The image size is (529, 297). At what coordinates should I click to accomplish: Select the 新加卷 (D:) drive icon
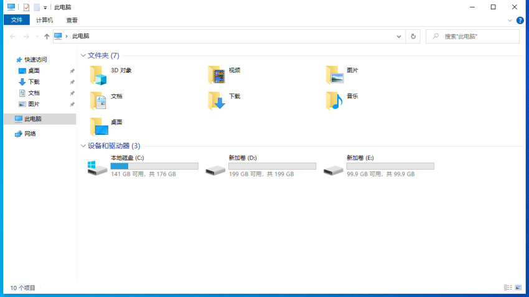[215, 170]
